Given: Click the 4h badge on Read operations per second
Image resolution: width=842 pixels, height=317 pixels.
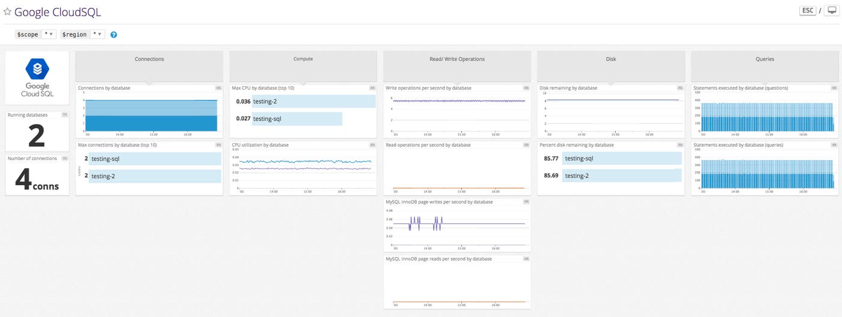Looking at the screenshot, I should point(526,145).
